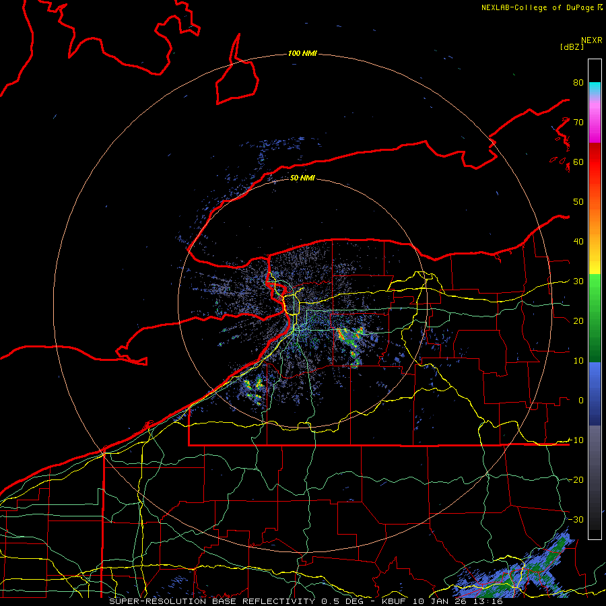Click the 20 value on dBZ scale
The width and height of the screenshot is (606, 606).
578,321
